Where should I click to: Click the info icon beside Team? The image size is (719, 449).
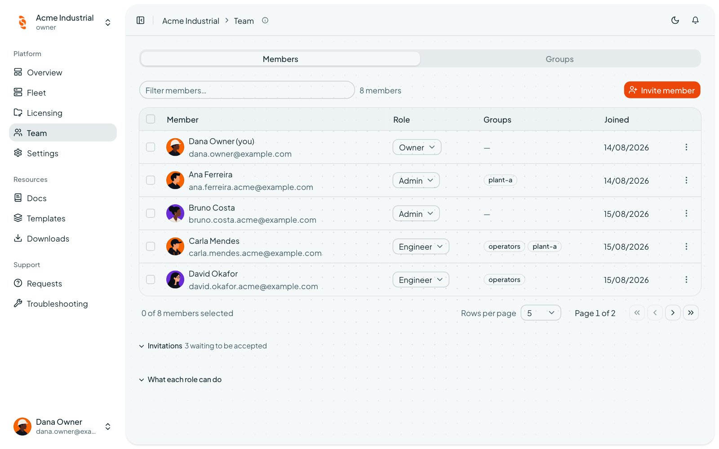pos(265,20)
